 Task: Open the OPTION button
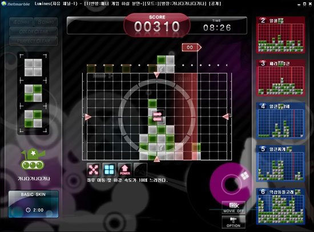pos(234,222)
